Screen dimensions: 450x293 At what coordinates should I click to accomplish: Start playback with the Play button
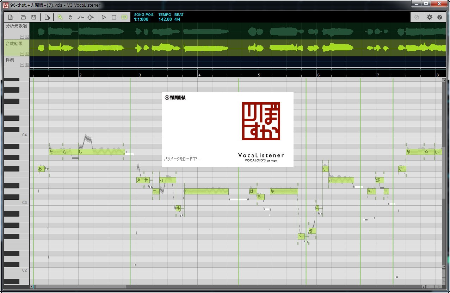click(x=104, y=17)
